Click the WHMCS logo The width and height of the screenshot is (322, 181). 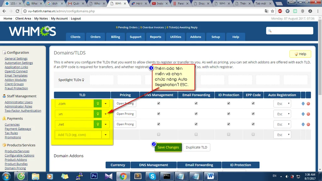(x=32, y=31)
